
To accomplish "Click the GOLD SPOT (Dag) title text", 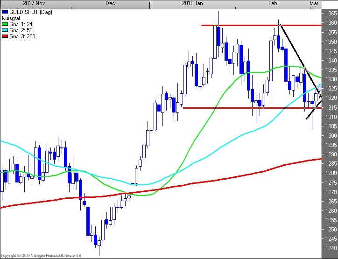I will [26, 11].
